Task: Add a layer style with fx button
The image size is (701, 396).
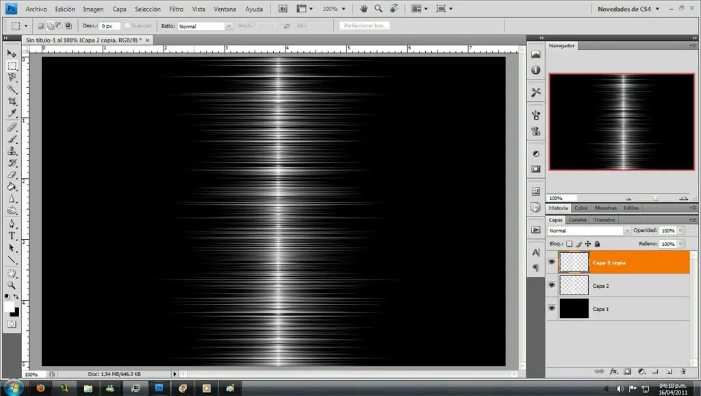Action: point(614,371)
